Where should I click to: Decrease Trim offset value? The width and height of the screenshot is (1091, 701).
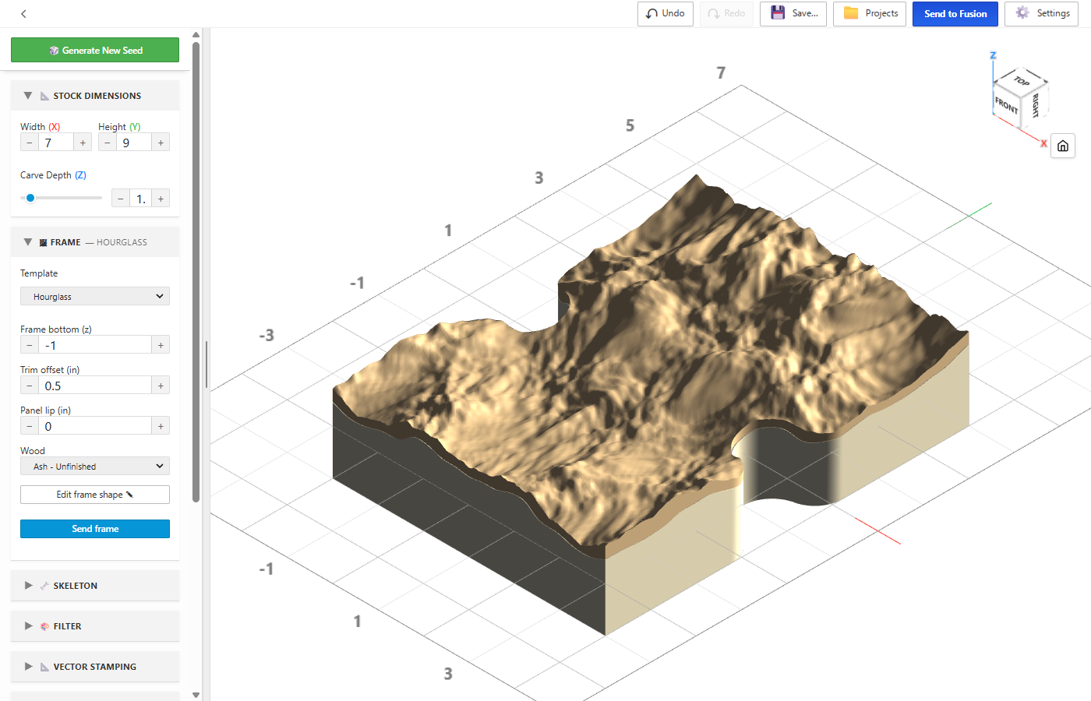[x=30, y=386]
